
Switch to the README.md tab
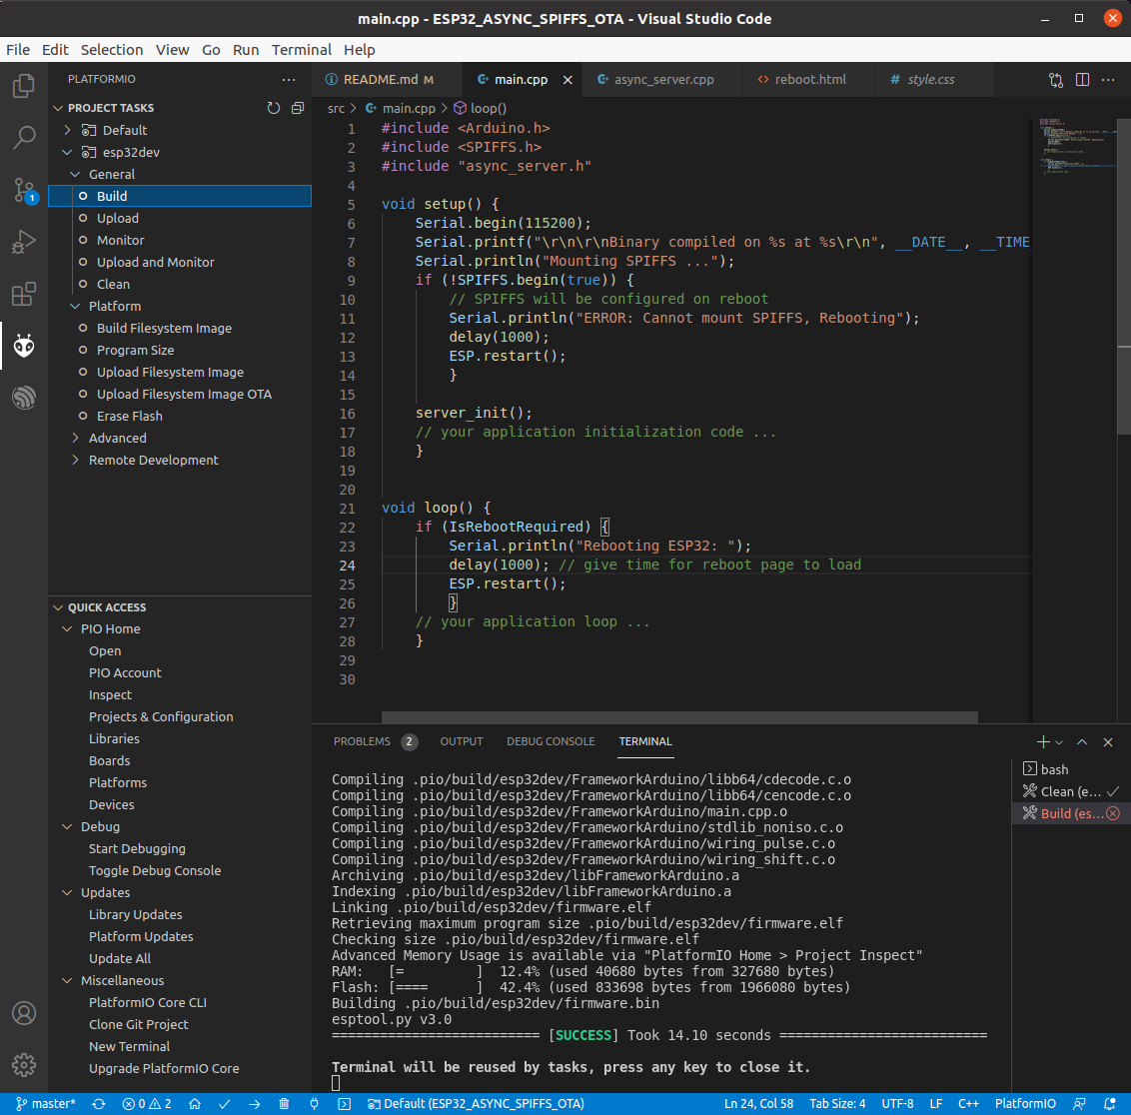click(386, 79)
